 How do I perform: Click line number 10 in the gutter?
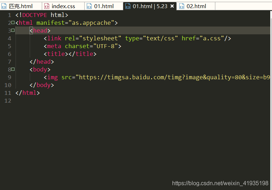8,85
